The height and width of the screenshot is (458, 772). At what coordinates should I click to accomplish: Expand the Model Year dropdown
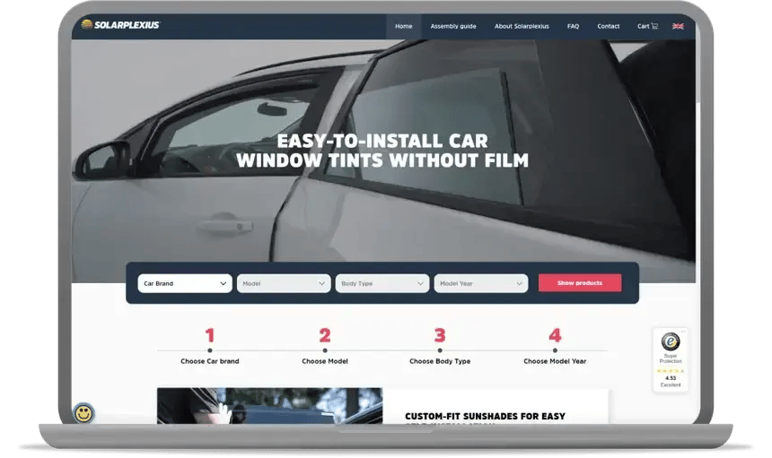(x=481, y=283)
